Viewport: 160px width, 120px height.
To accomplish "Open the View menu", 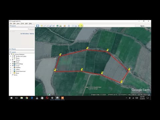I will click(x=18, y=23).
